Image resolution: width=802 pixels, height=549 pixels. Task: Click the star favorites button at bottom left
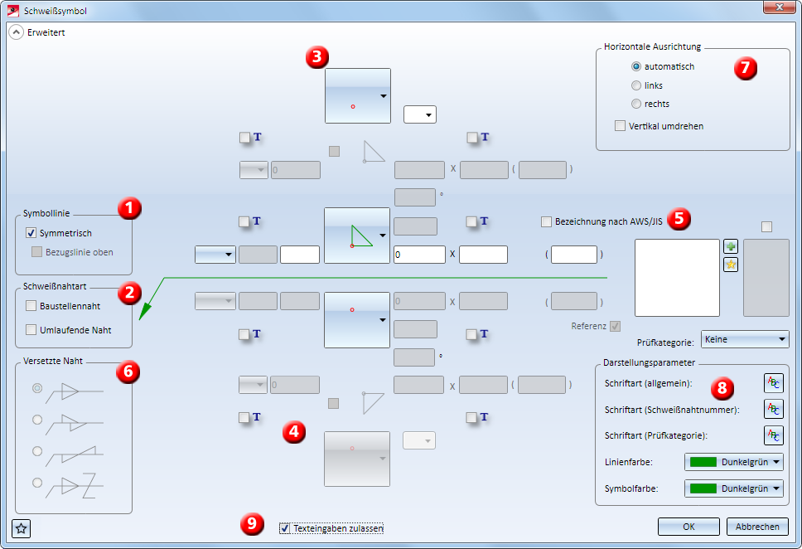[21, 528]
